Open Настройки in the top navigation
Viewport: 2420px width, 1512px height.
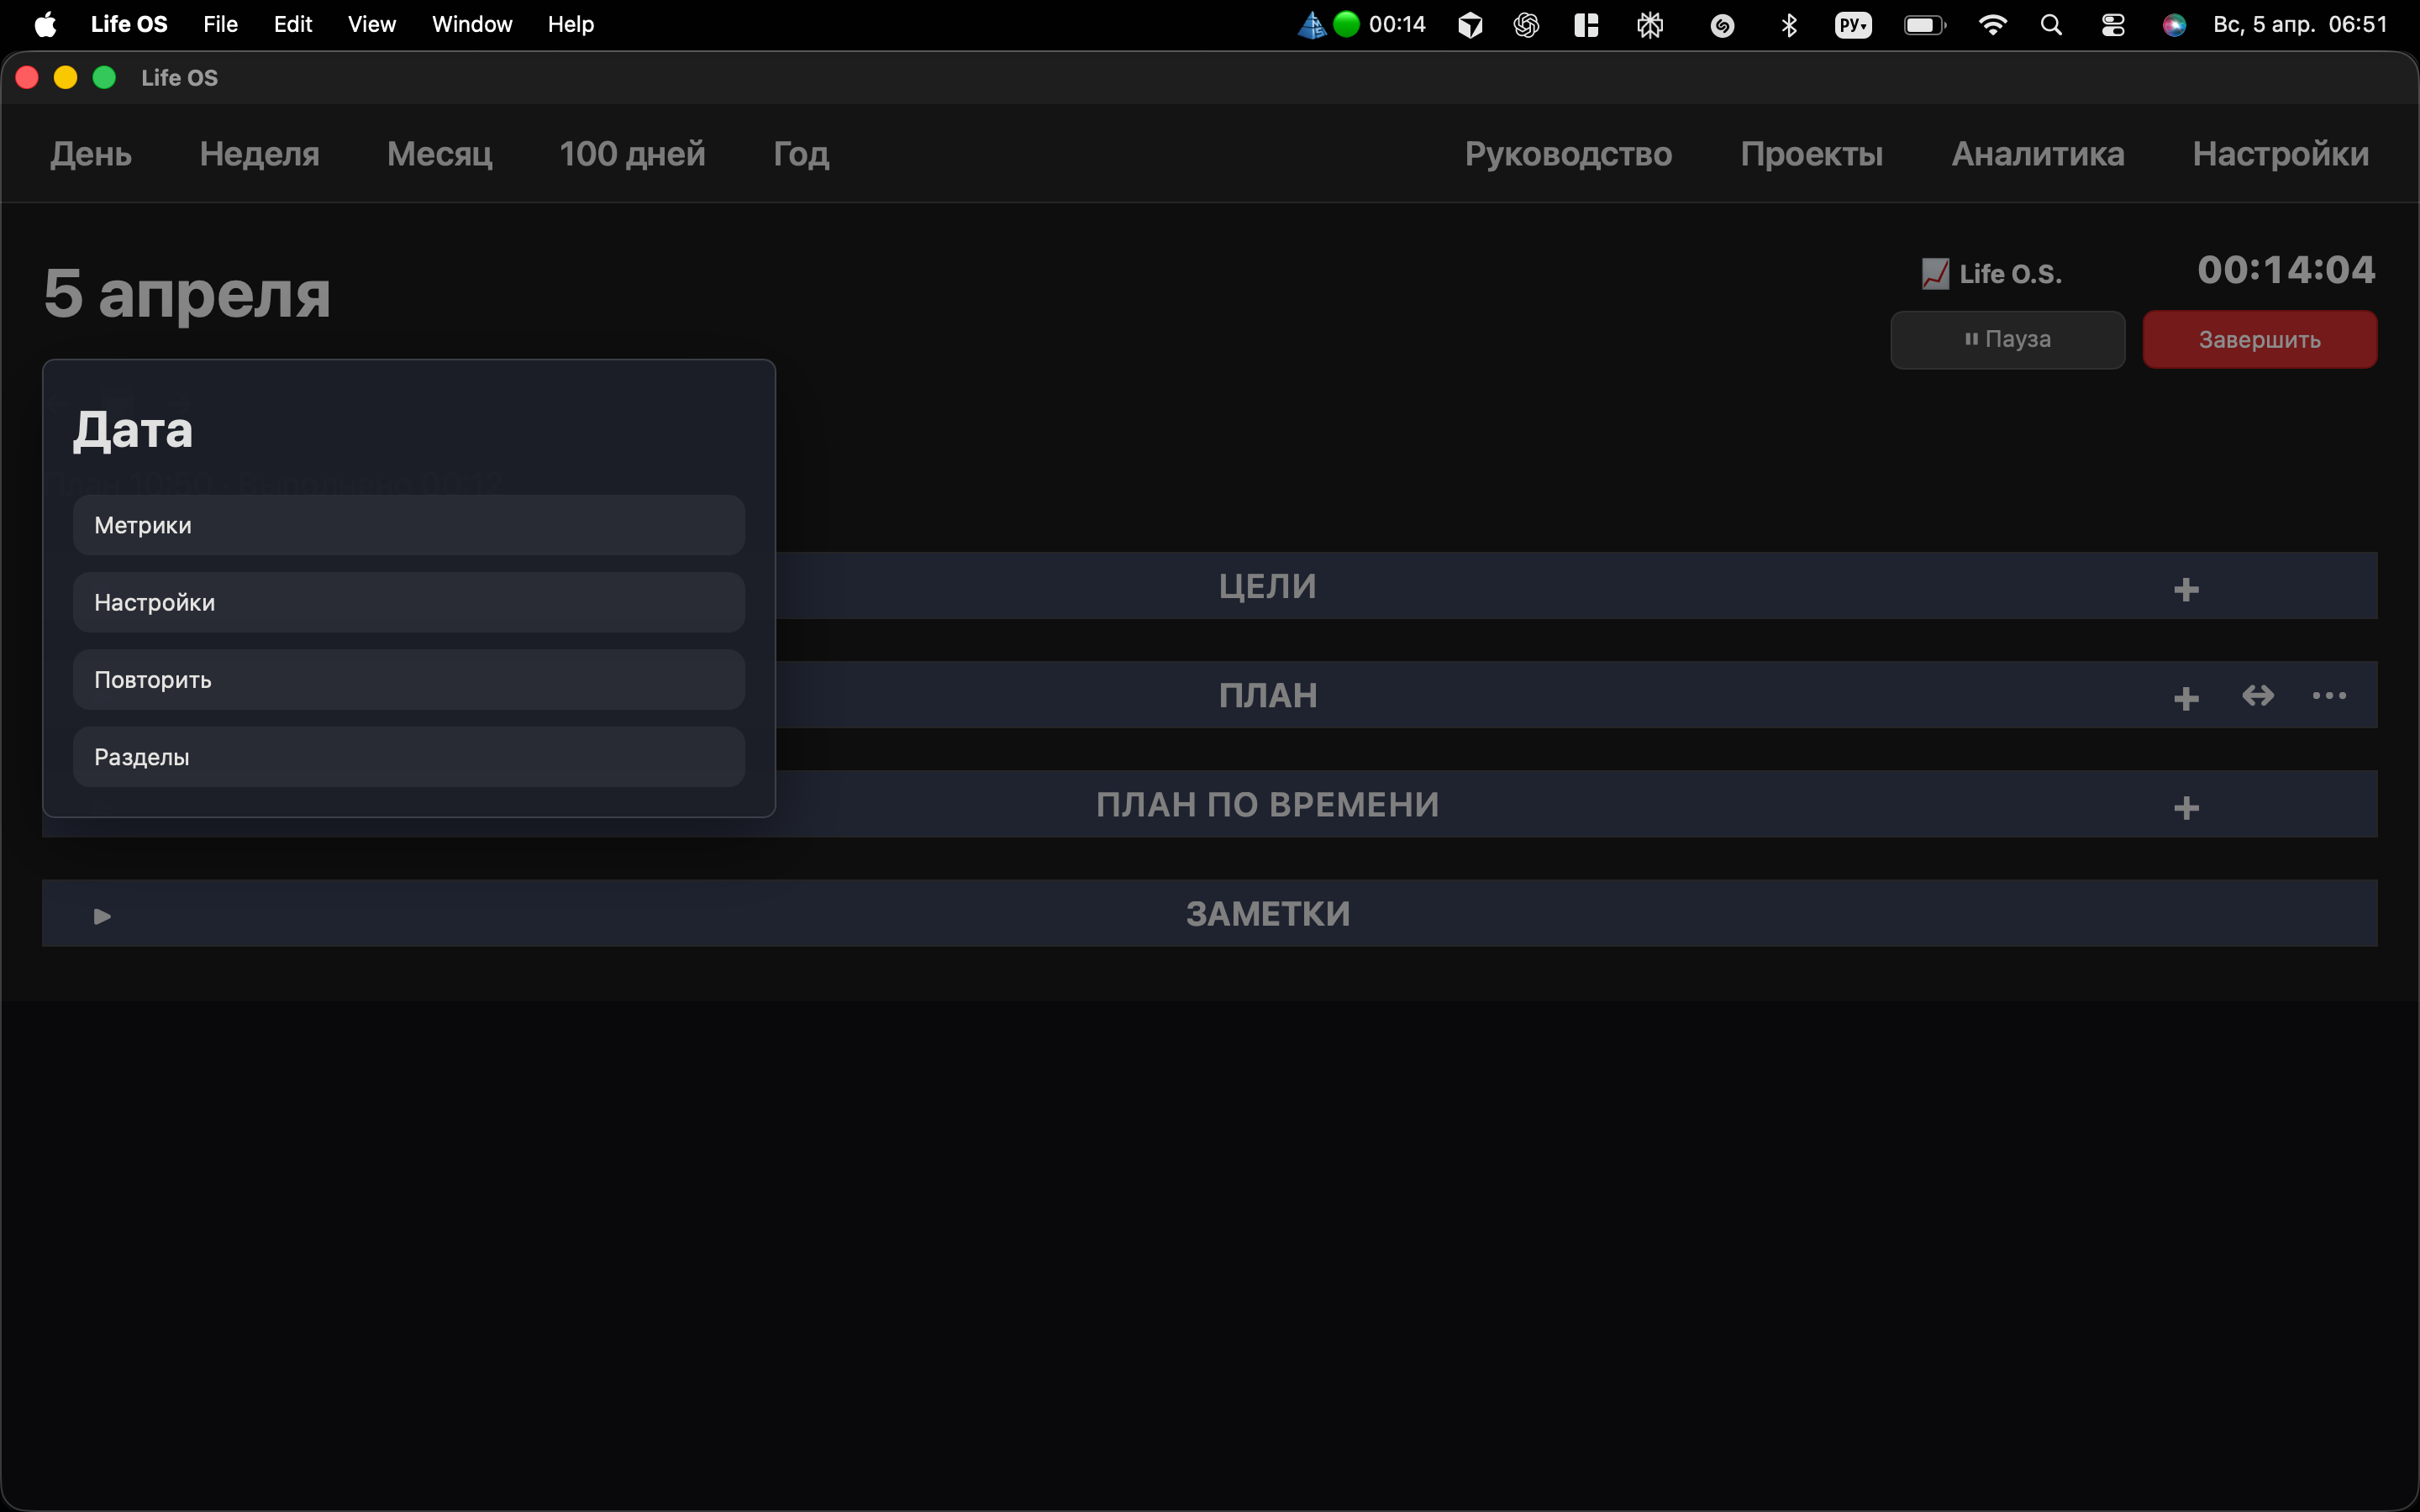(2280, 154)
